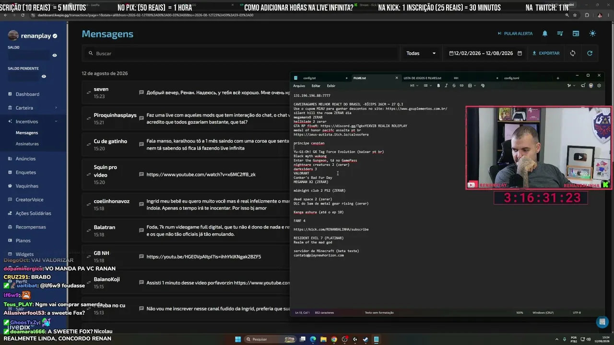Image resolution: width=614 pixels, height=345 pixels.
Task: Toggle light theme with the sun icon
Action: [593, 34]
